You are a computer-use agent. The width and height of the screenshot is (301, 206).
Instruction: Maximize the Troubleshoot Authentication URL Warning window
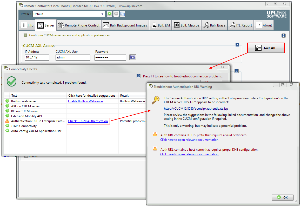pos(283,85)
